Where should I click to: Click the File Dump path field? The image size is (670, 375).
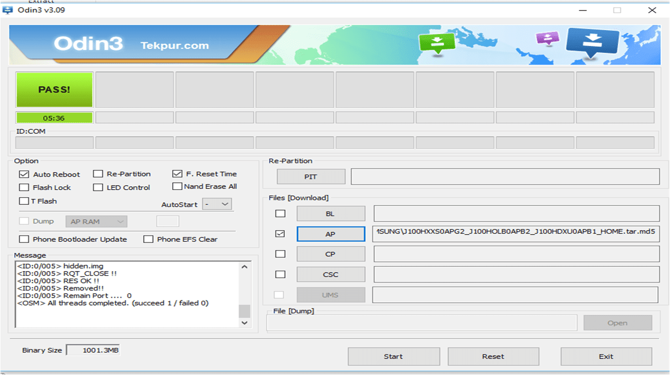422,323
